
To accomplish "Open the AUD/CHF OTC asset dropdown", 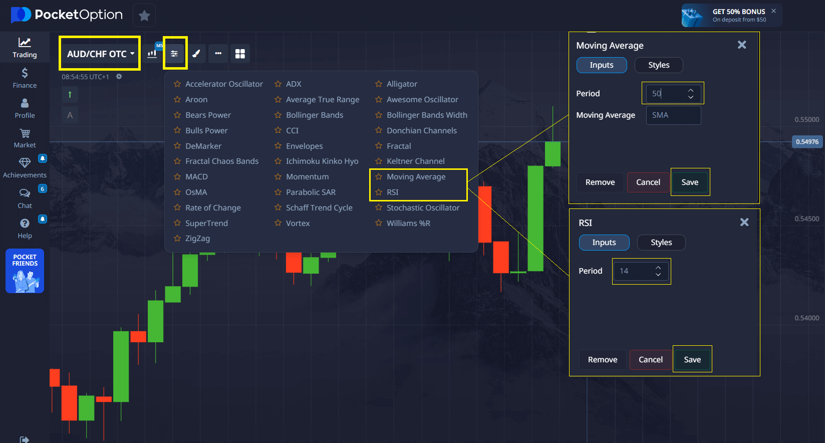I will pyautogui.click(x=100, y=54).
